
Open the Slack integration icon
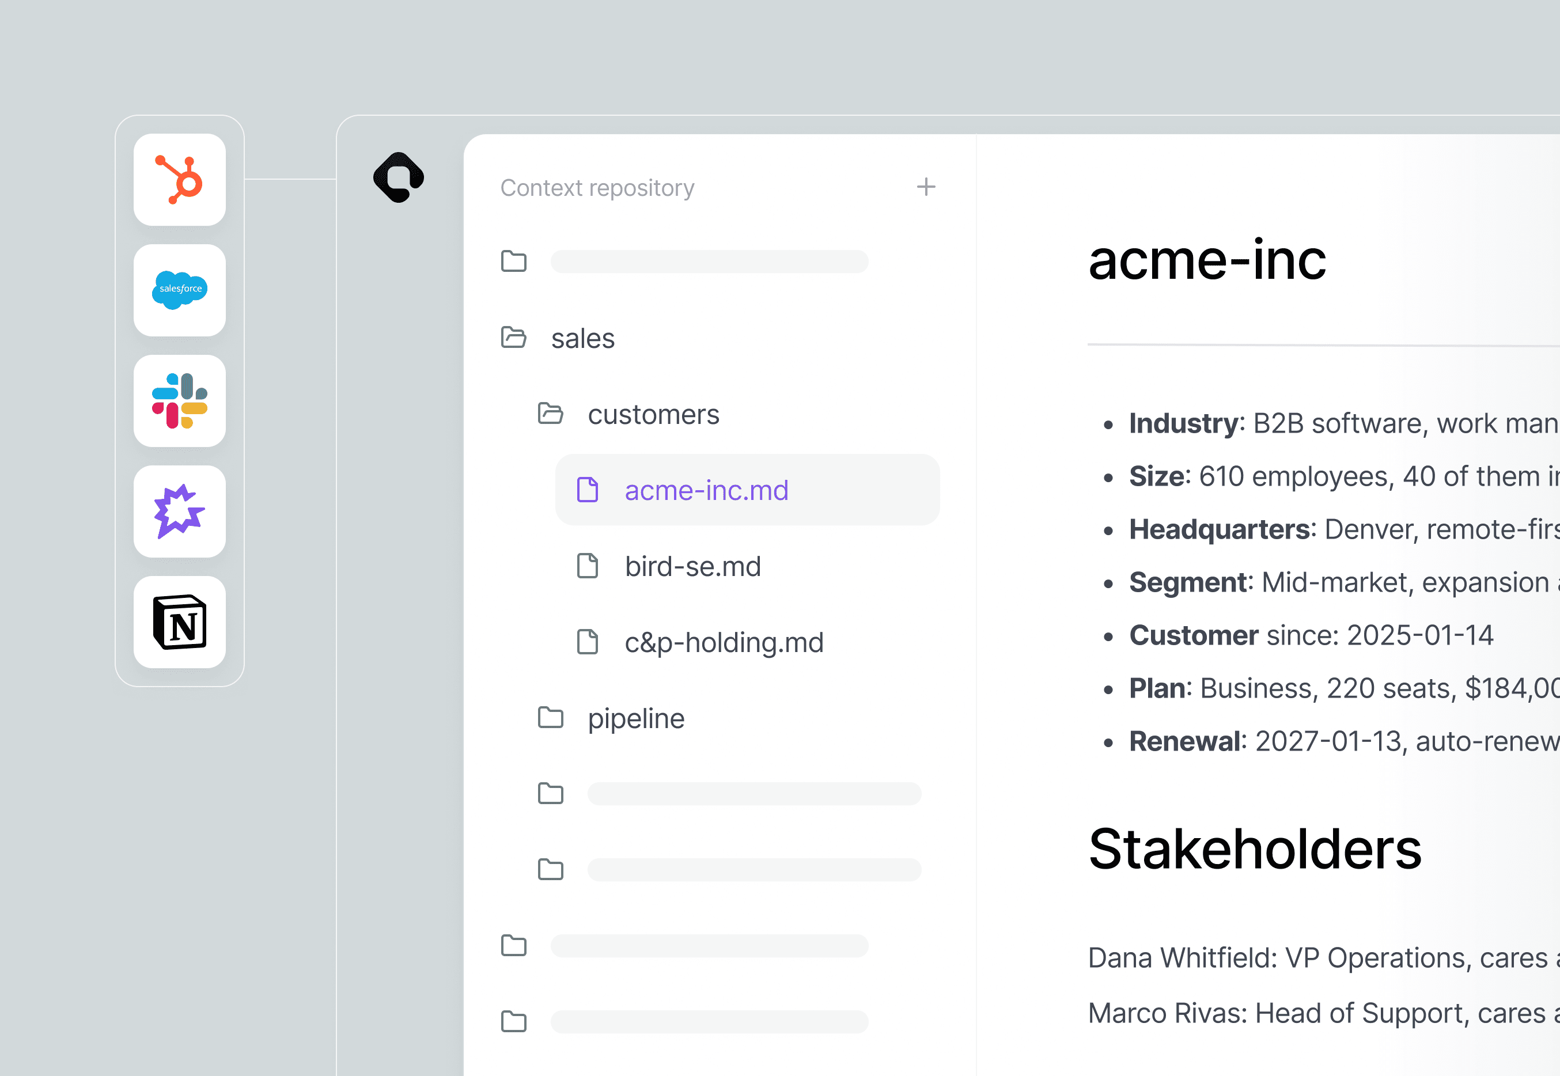tap(179, 400)
